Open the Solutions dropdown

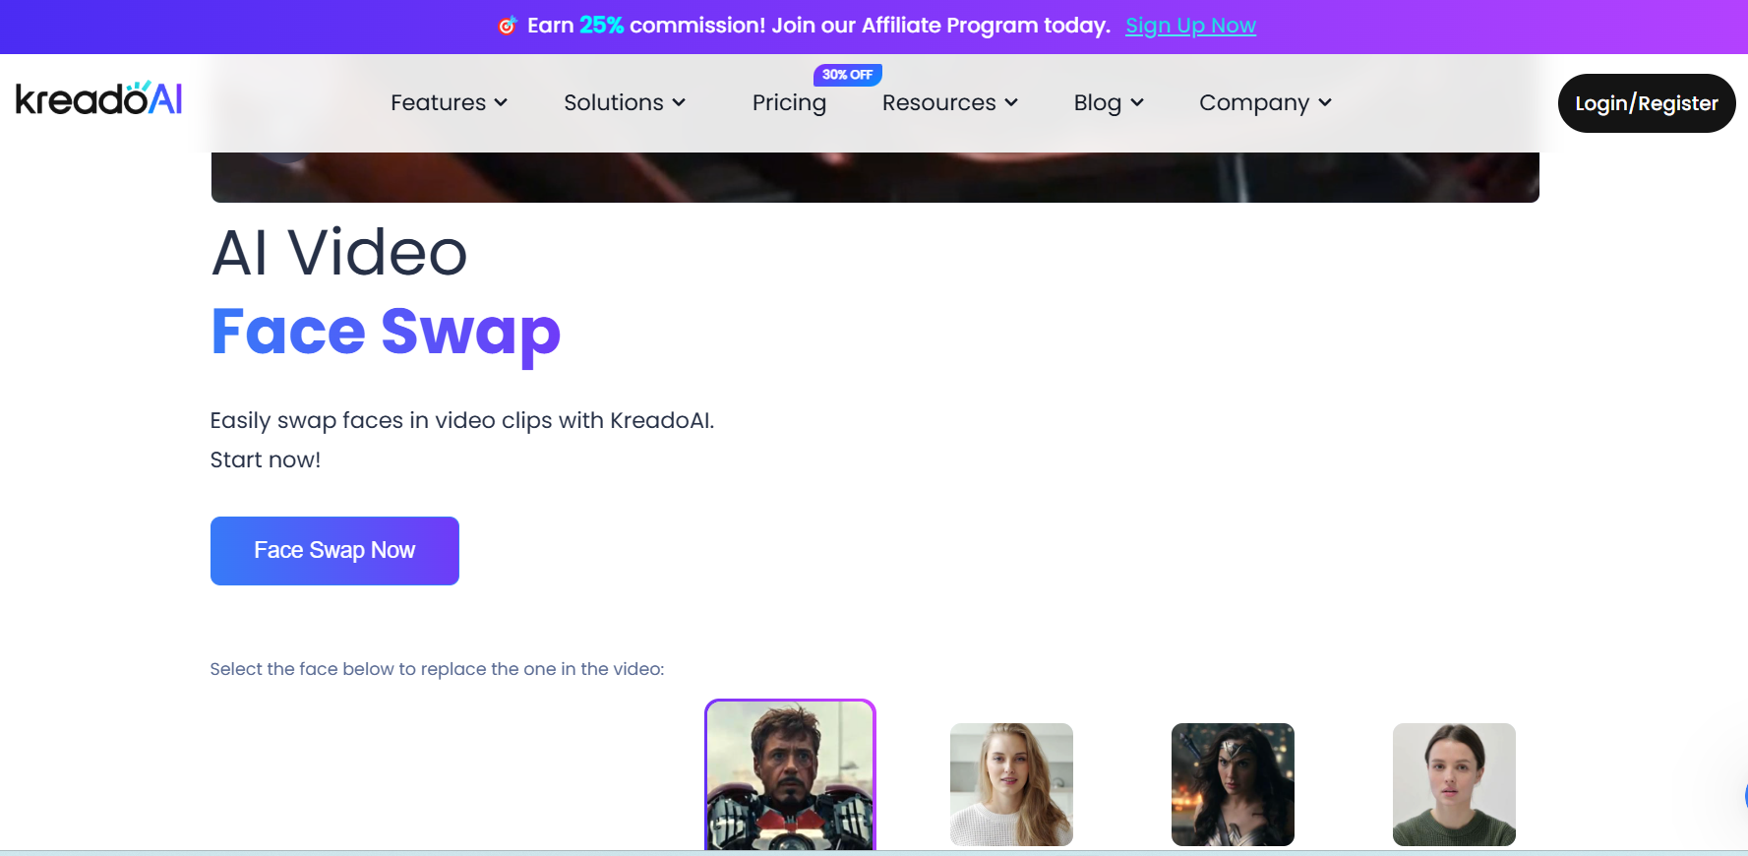tap(624, 102)
